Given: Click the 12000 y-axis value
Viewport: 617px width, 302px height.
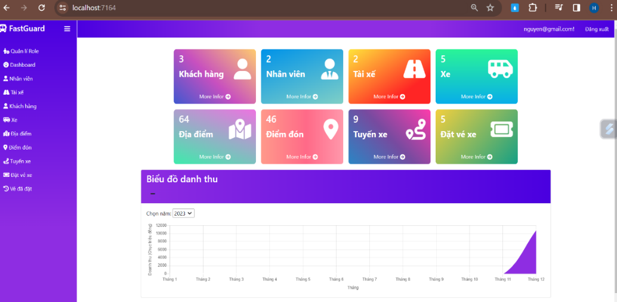Looking at the screenshot, I should [x=161, y=225].
